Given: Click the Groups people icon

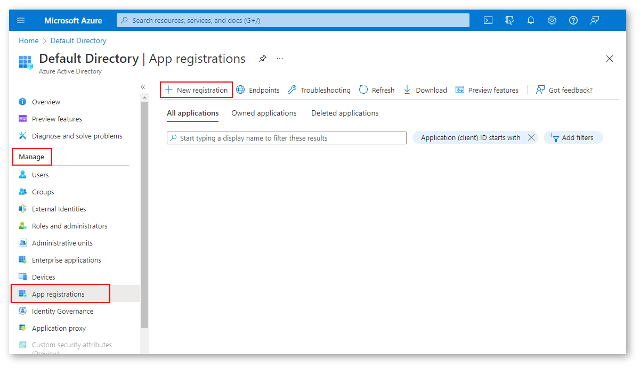Looking at the screenshot, I should [22, 192].
